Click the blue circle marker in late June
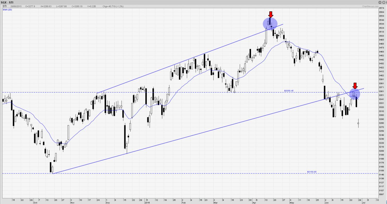This screenshot has width=387, height=204. 354,94
